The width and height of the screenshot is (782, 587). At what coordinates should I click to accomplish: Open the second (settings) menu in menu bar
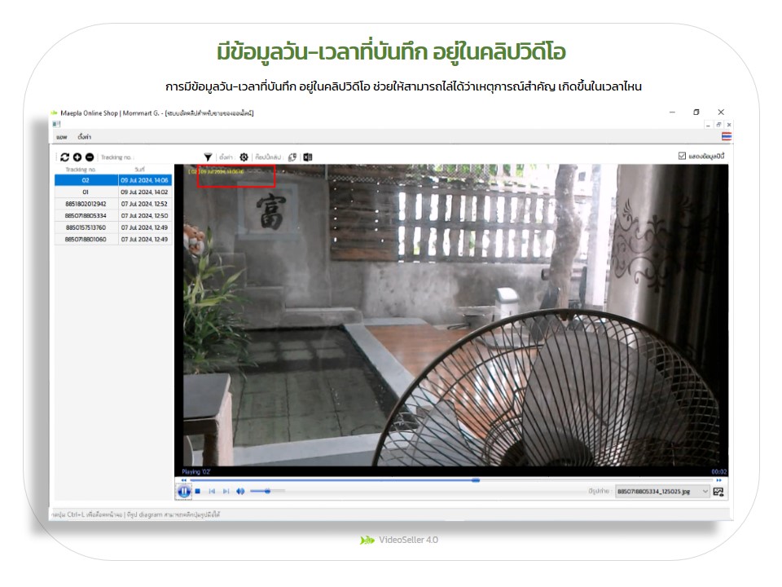click(x=84, y=136)
